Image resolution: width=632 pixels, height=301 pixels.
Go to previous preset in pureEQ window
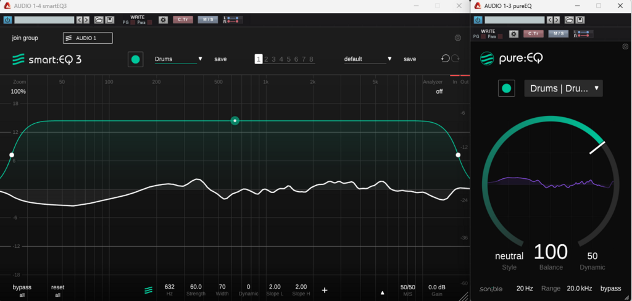550,20
